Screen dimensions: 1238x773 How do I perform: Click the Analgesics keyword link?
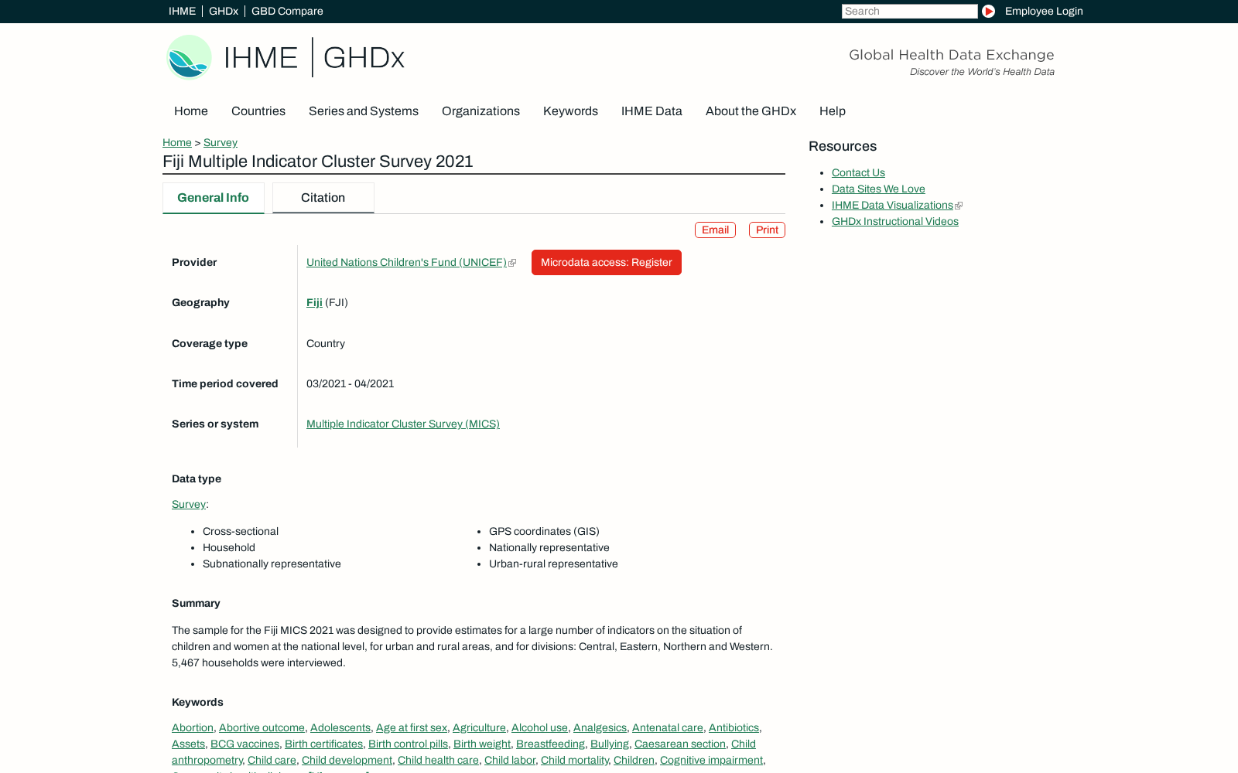tap(600, 727)
